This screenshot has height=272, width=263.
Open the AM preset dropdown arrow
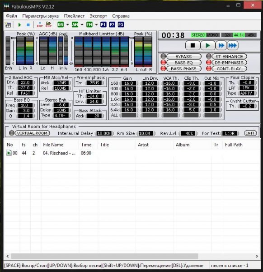[x=82, y=24]
